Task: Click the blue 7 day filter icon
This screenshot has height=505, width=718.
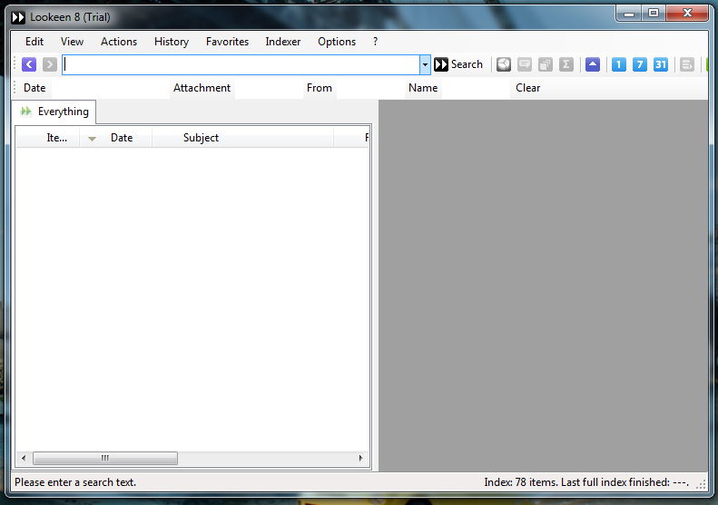Action: [x=640, y=64]
